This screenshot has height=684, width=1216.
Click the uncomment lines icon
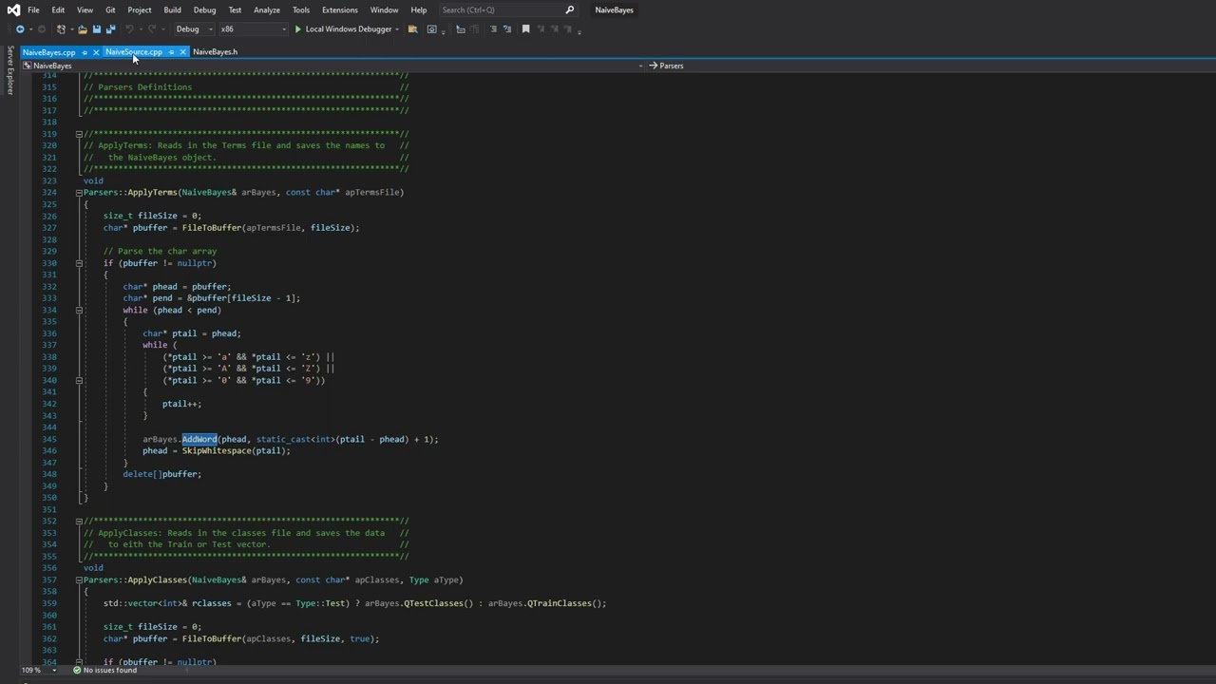(x=507, y=28)
